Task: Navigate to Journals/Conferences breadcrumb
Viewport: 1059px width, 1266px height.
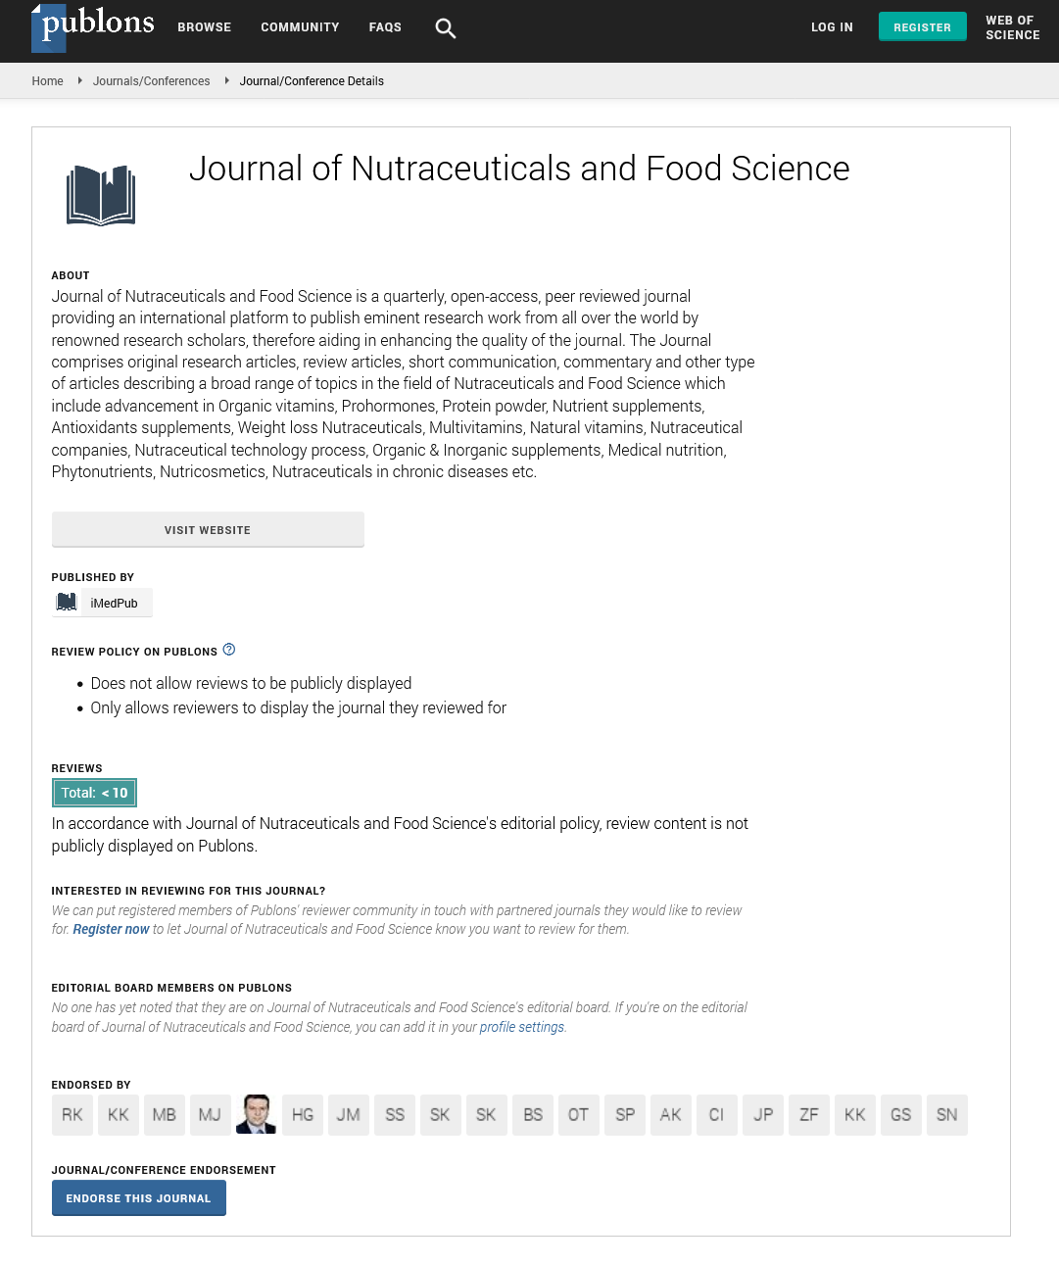Action: (151, 81)
